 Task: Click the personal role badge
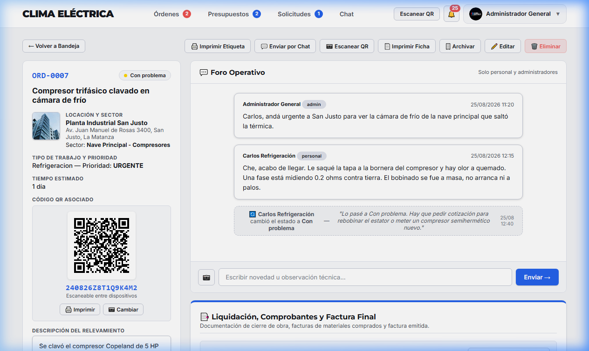312,156
